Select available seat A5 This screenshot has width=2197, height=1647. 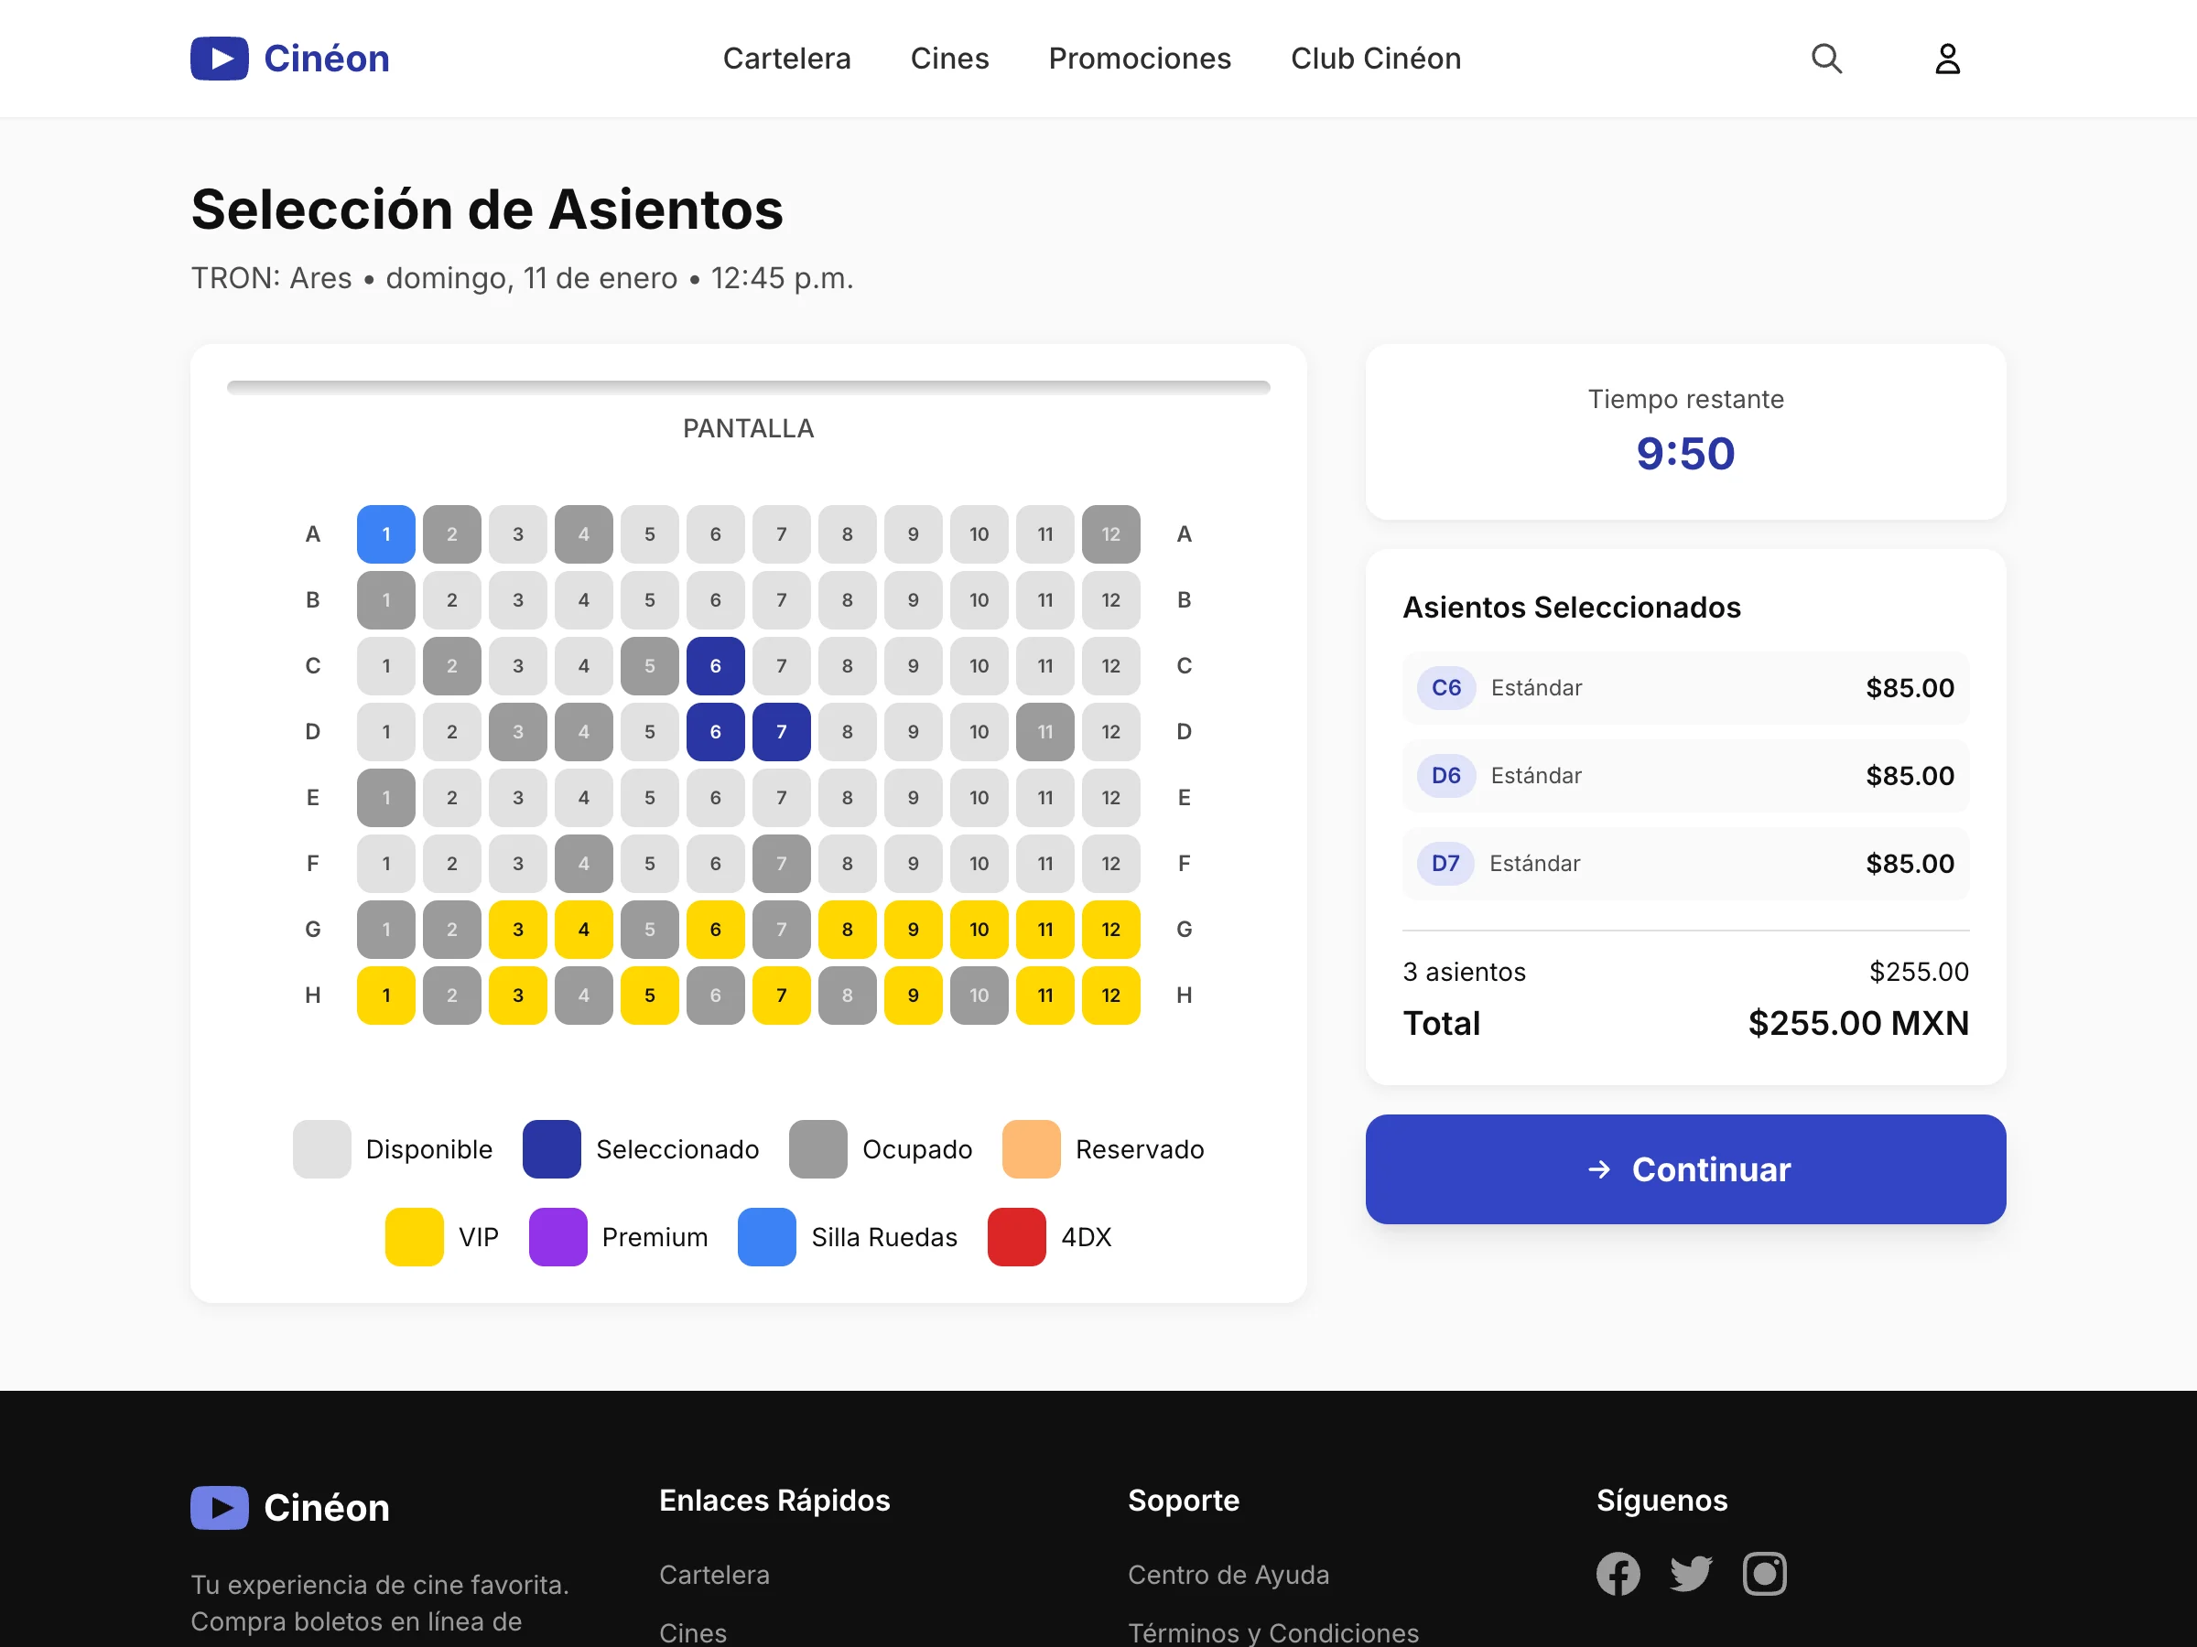pos(650,533)
